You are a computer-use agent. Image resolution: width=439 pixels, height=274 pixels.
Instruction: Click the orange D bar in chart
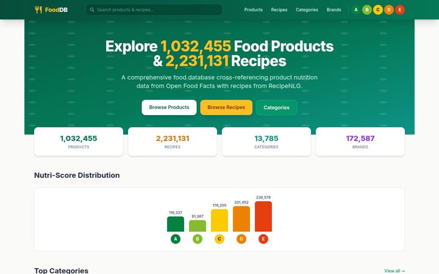pyautogui.click(x=241, y=219)
